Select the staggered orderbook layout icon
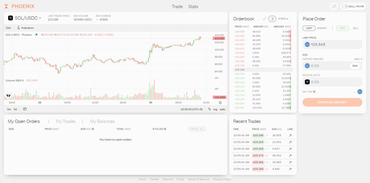The height and width of the screenshot is (183, 370). (265, 19)
